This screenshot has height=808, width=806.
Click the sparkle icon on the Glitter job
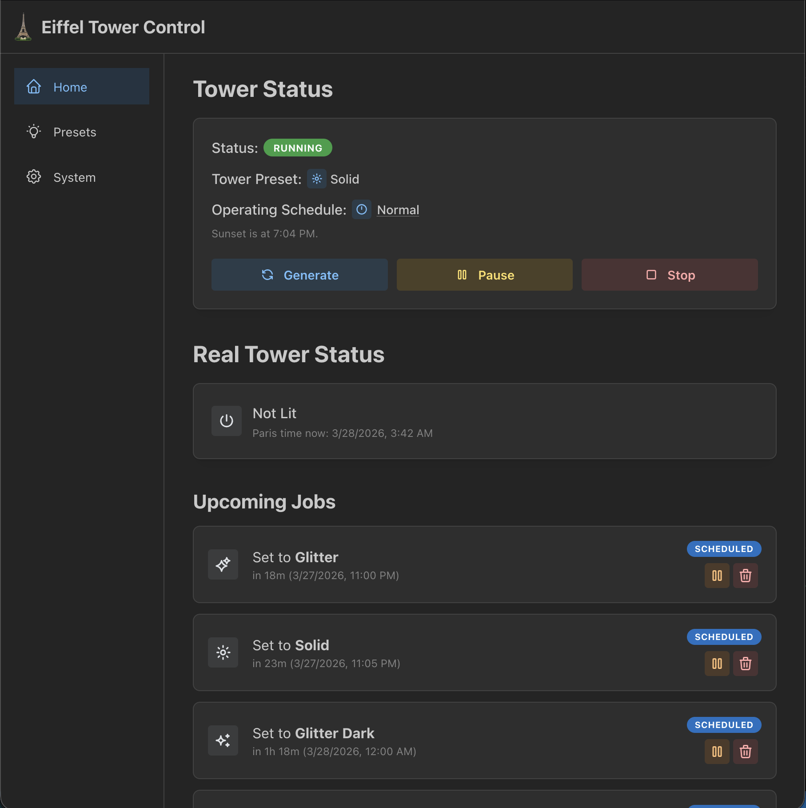click(x=223, y=564)
